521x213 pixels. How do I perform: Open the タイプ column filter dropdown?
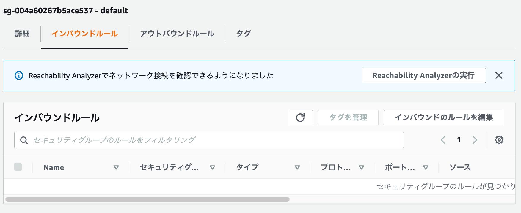pos(297,167)
